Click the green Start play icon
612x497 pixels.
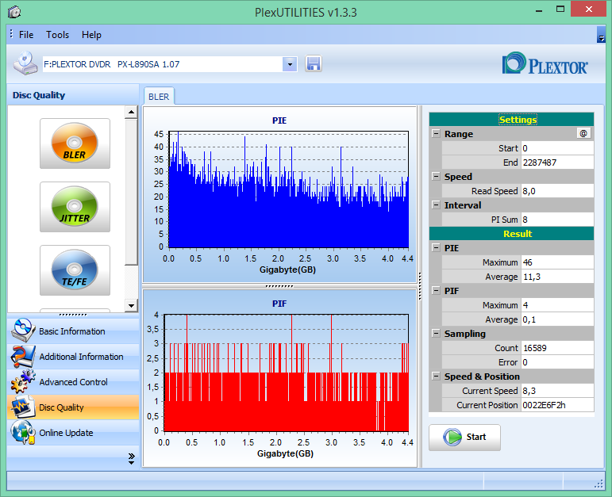coord(452,437)
